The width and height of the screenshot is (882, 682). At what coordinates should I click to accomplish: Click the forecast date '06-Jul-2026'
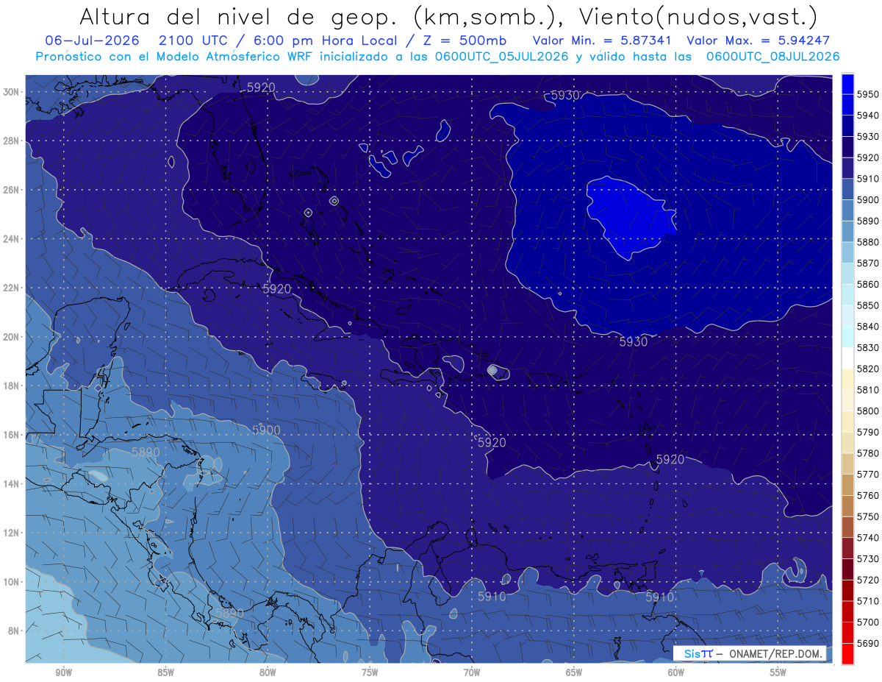click(x=91, y=40)
